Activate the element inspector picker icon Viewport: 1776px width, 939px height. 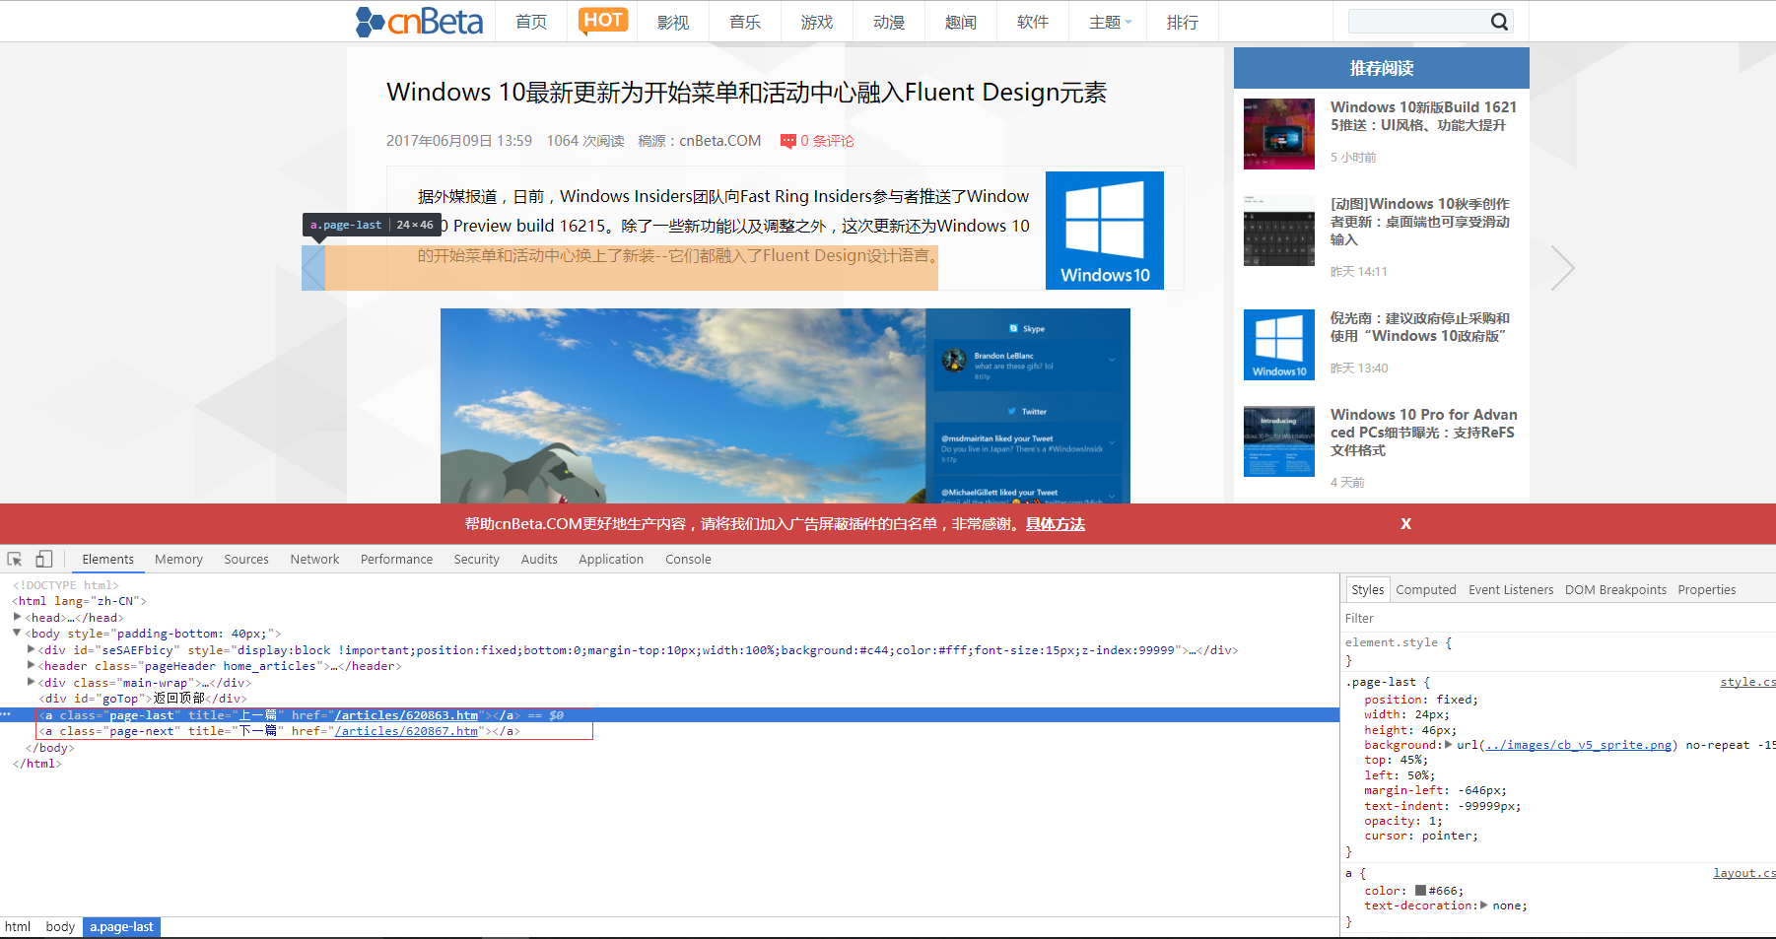(x=15, y=559)
